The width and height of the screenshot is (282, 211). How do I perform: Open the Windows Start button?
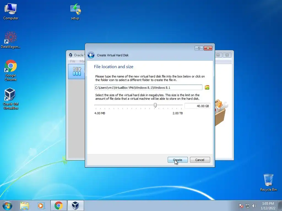(7, 206)
